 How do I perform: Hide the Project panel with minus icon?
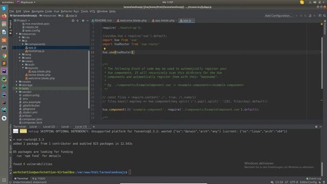click(87, 20)
